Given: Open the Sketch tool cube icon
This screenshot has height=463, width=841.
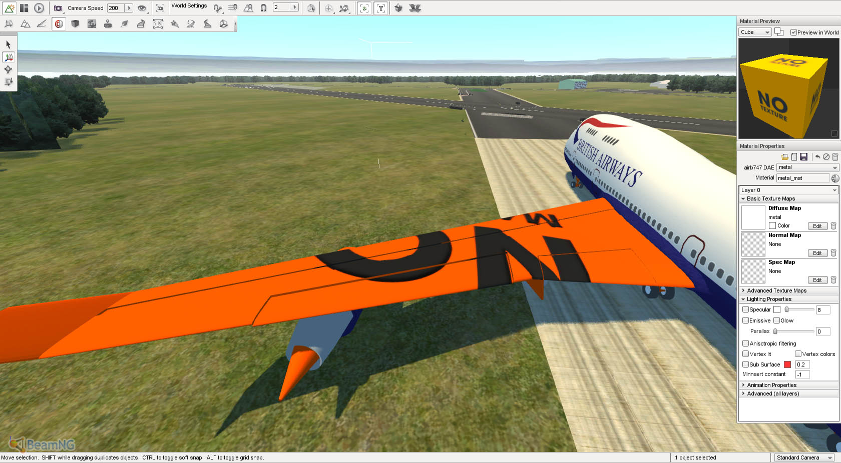Looking at the screenshot, I should [x=75, y=23].
